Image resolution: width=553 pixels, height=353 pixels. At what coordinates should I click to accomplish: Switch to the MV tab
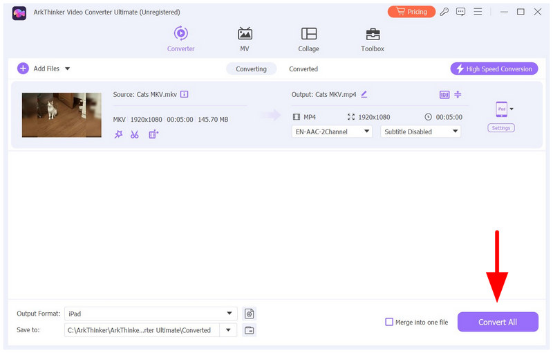[x=245, y=39]
